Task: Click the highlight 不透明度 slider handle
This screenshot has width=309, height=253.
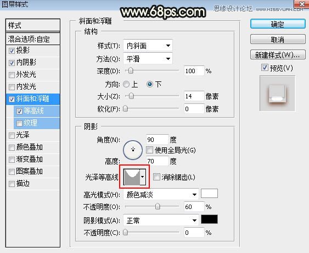Action: (158, 207)
